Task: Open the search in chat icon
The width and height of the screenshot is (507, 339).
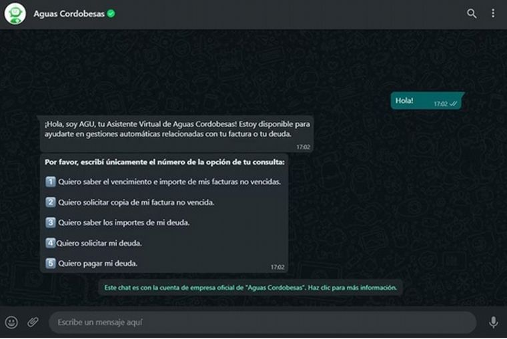Action: 472,13
